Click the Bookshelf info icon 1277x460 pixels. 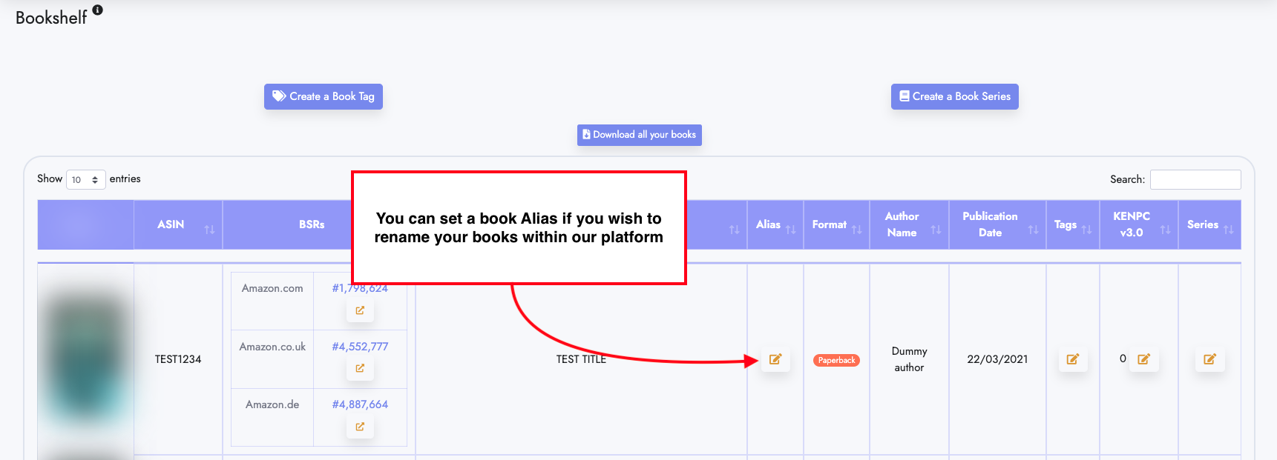click(97, 10)
